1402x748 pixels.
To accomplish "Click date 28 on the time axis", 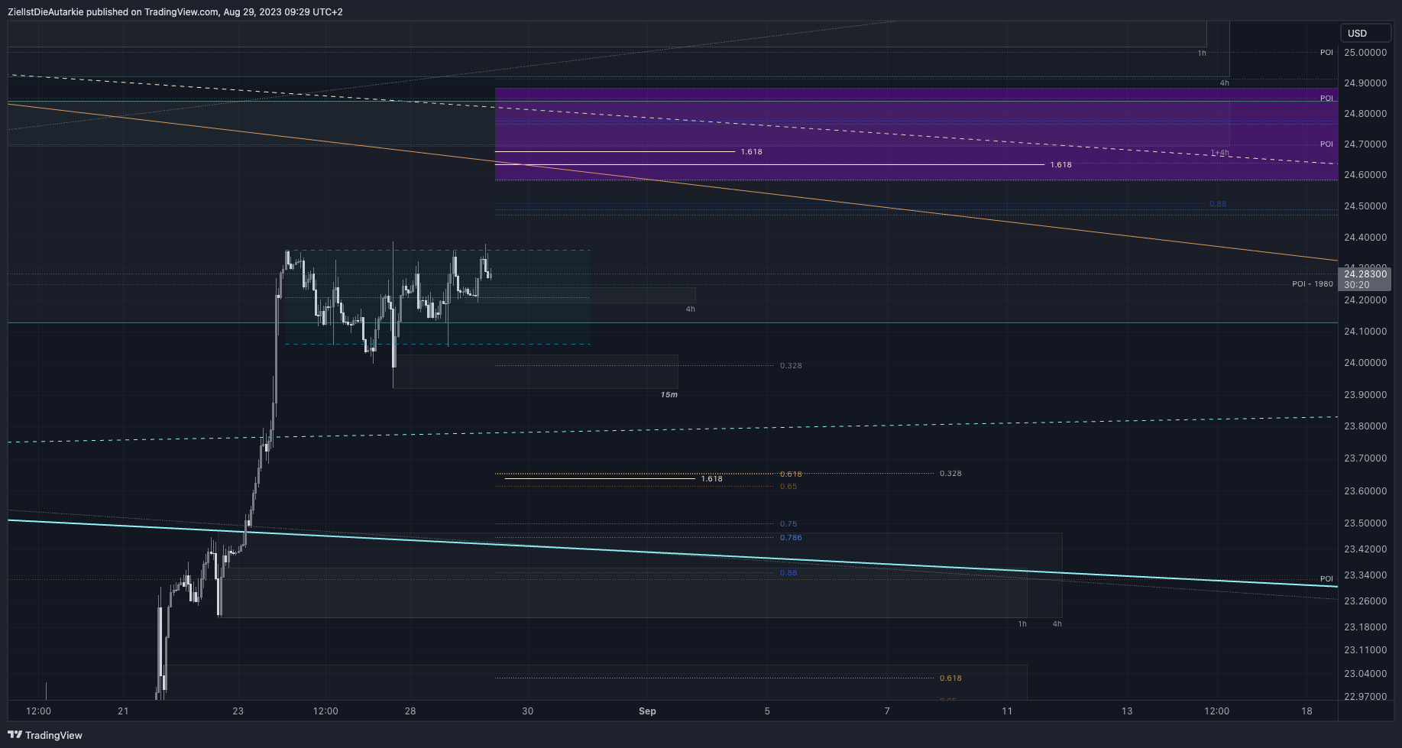I will (410, 711).
